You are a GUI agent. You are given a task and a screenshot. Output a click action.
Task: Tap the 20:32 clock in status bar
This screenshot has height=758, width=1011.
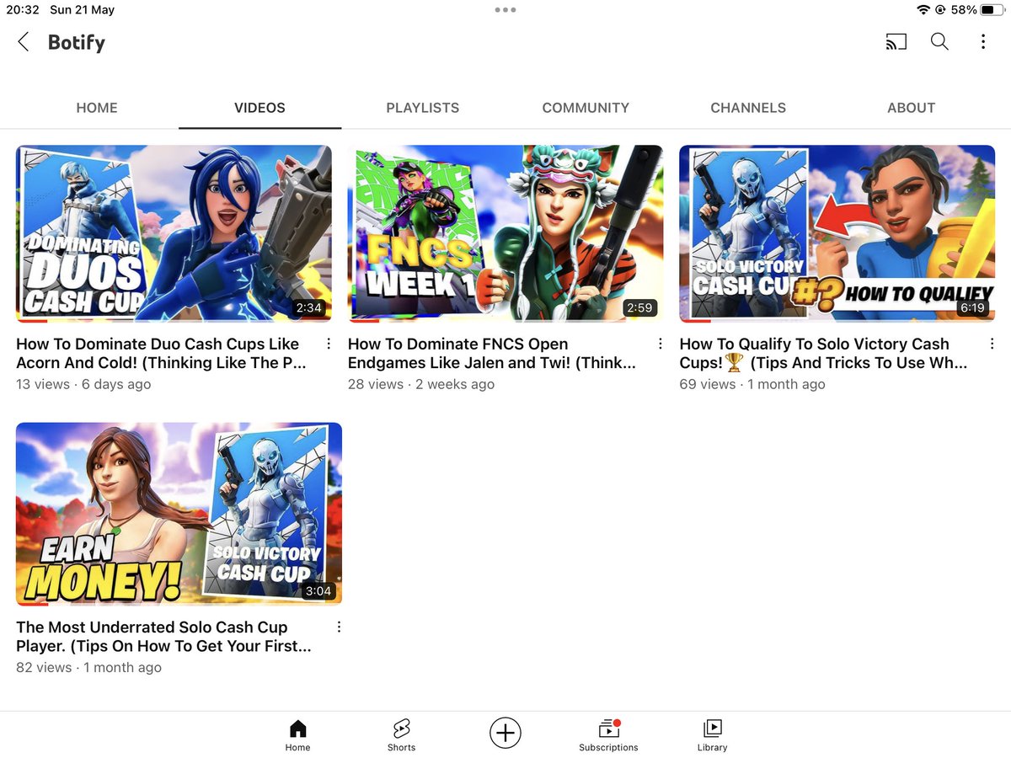[x=23, y=10]
